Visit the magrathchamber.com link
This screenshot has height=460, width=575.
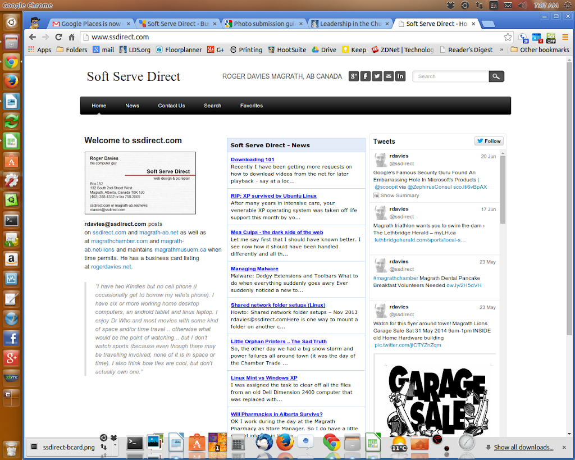point(119,241)
